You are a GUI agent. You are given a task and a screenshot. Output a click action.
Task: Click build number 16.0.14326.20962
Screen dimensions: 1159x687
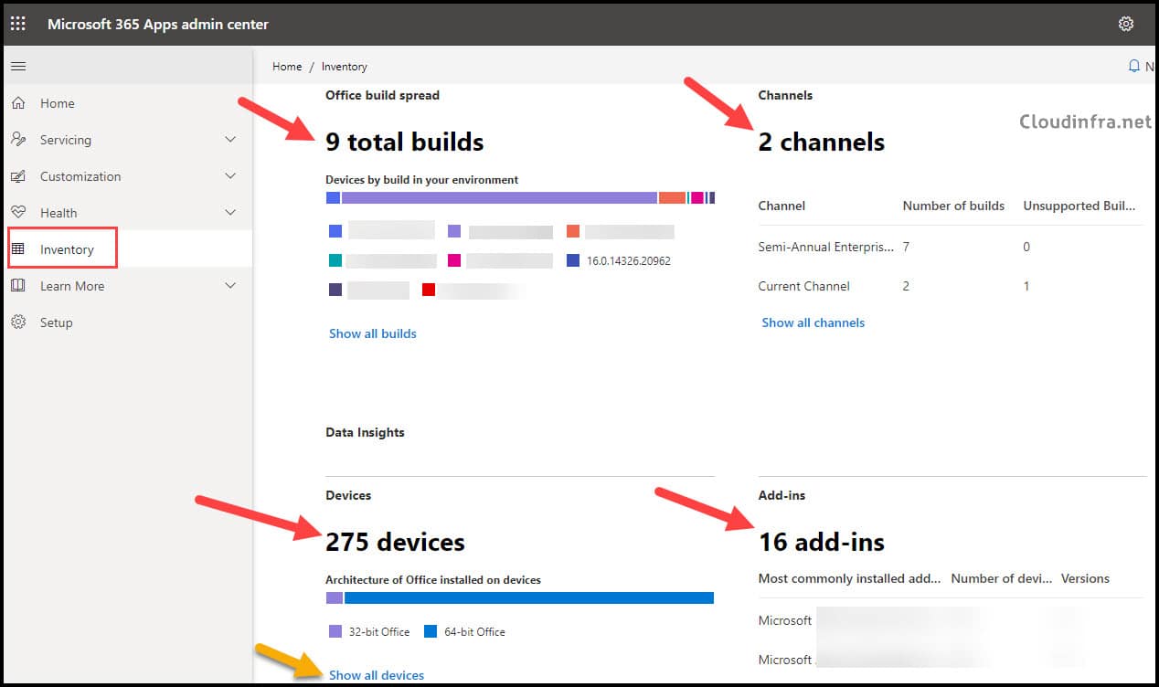[629, 260]
